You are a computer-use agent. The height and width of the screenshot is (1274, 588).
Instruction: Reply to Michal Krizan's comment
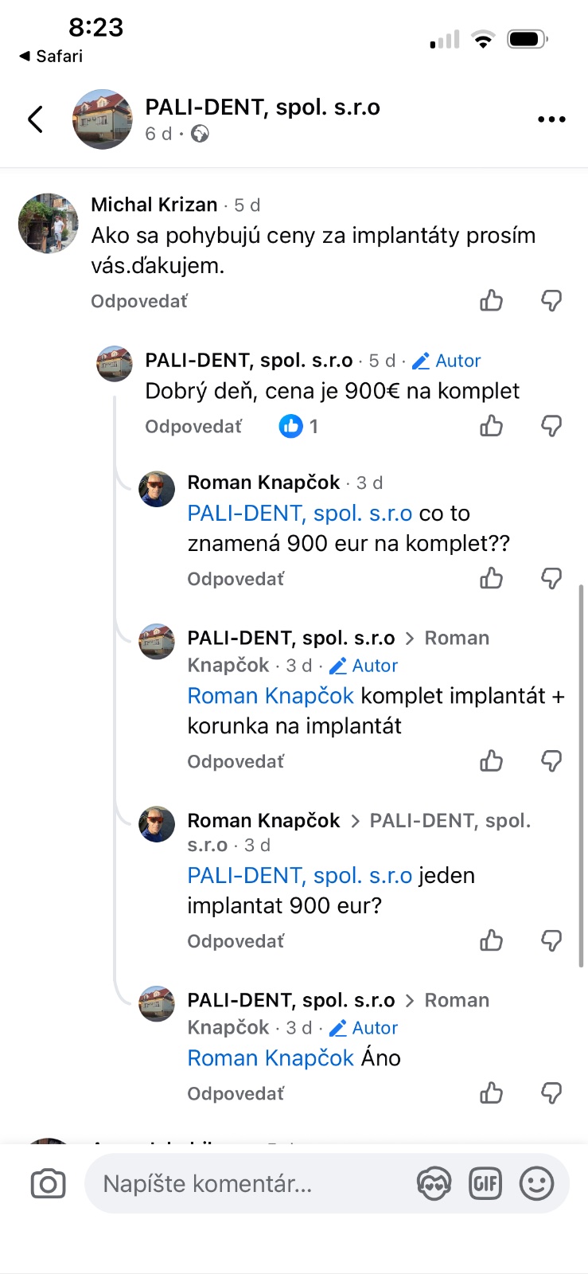139,302
